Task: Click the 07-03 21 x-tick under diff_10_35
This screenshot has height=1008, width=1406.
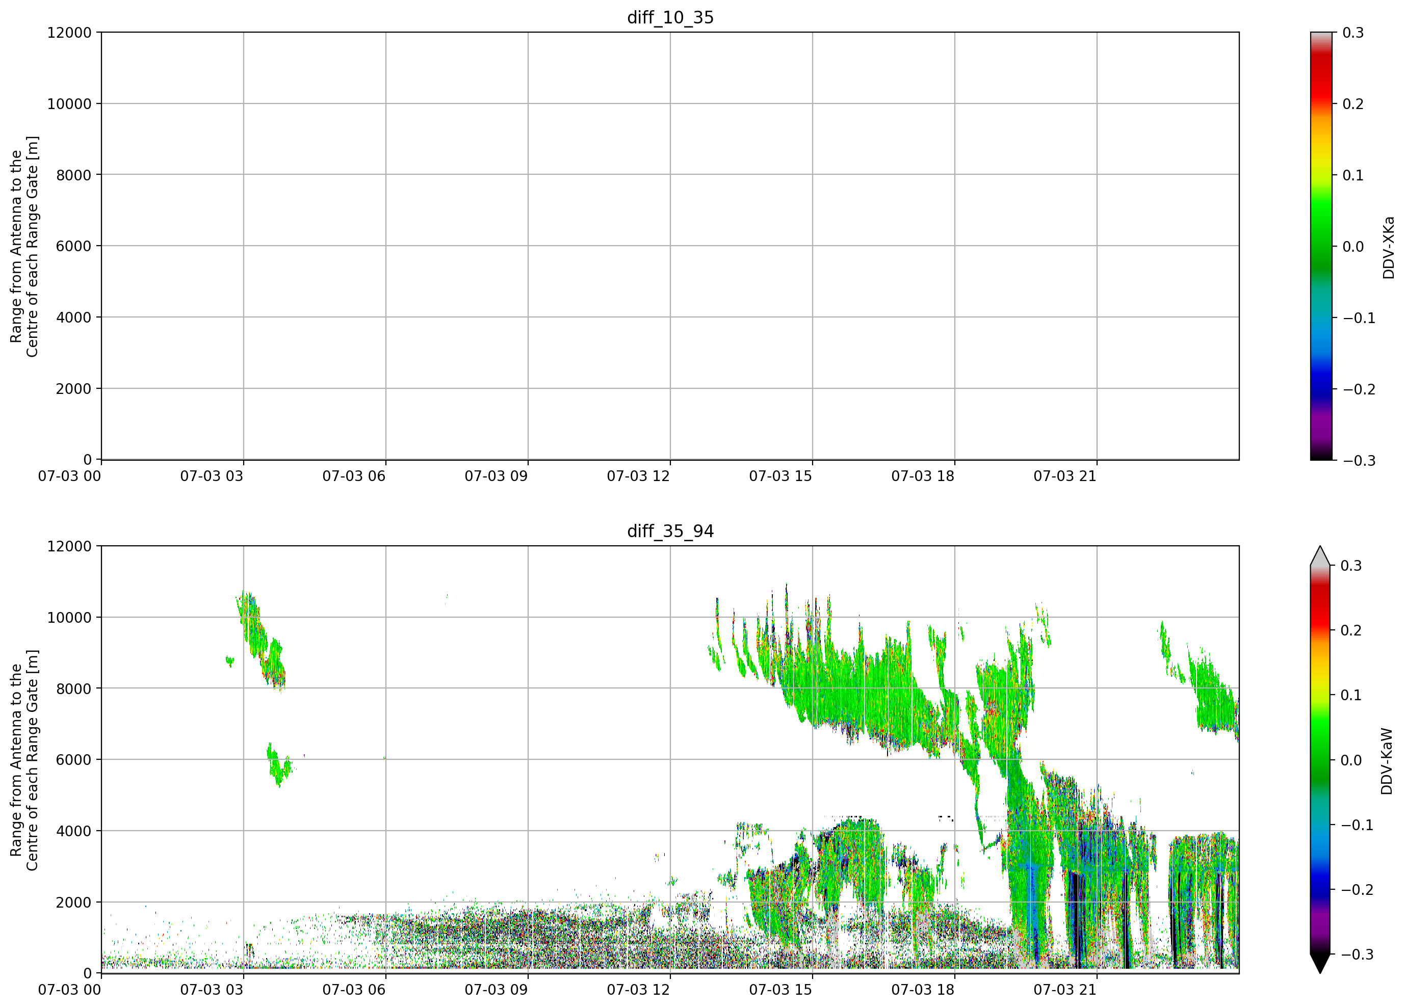Action: click(x=1065, y=476)
